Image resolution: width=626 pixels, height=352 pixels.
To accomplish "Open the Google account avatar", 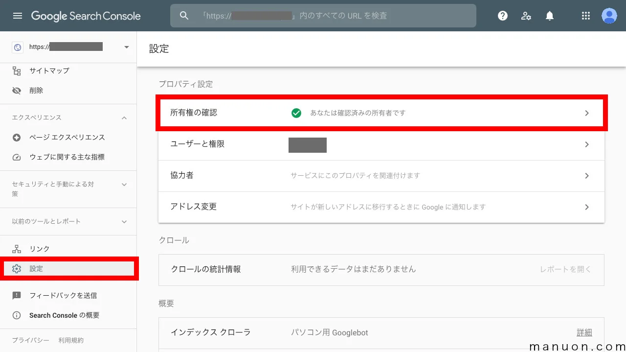I will [x=609, y=16].
